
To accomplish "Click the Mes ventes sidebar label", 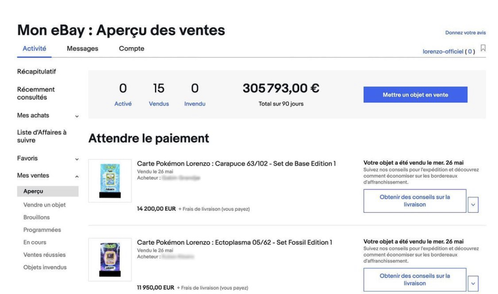I will (33, 175).
